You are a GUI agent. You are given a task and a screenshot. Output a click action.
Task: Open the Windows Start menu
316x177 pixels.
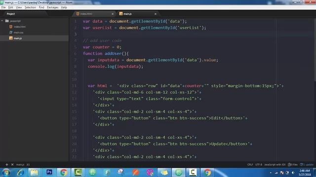click(x=6, y=173)
